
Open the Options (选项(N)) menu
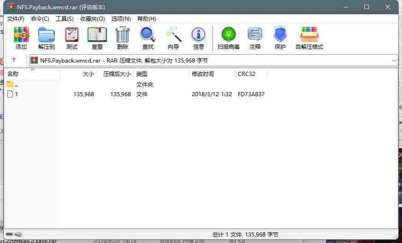click(121, 19)
